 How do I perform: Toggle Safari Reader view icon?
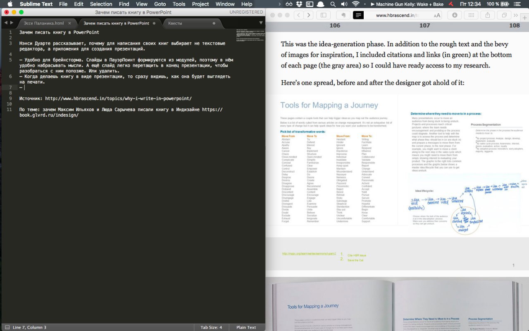pos(358,15)
